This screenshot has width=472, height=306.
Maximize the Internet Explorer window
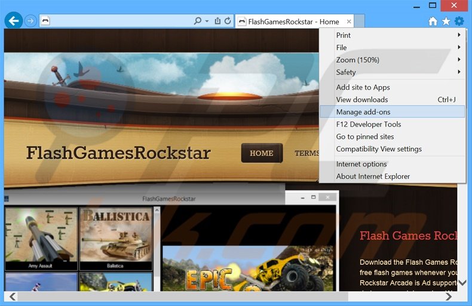(x=433, y=5)
